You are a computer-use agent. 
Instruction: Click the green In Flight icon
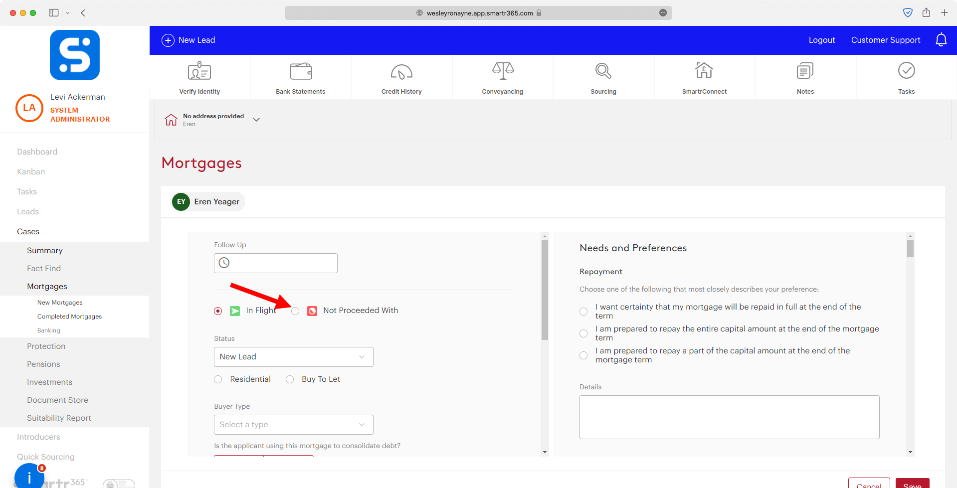(235, 311)
